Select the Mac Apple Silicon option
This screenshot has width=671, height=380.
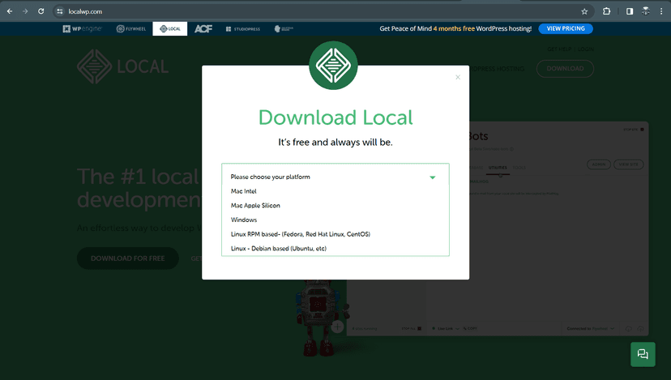pos(255,206)
